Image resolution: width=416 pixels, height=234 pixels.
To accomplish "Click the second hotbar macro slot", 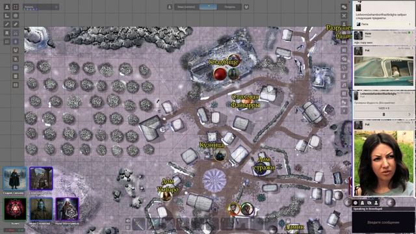I will 153,224.
